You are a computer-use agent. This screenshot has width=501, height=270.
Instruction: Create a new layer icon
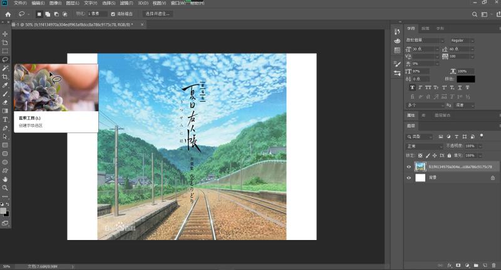click(x=485, y=265)
